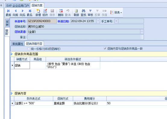
Task: Select the 直减金额 cell
Action: tap(63, 103)
